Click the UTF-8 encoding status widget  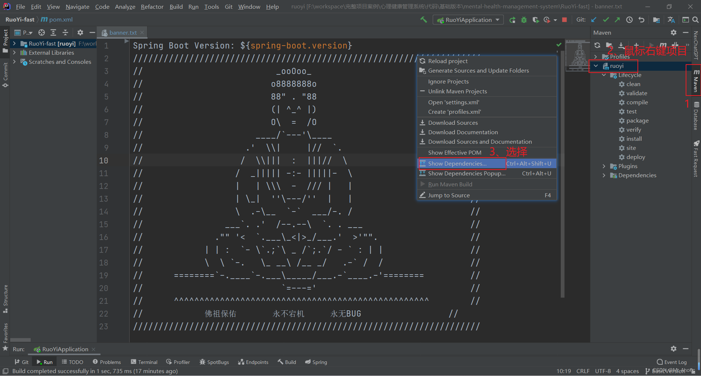click(x=603, y=371)
